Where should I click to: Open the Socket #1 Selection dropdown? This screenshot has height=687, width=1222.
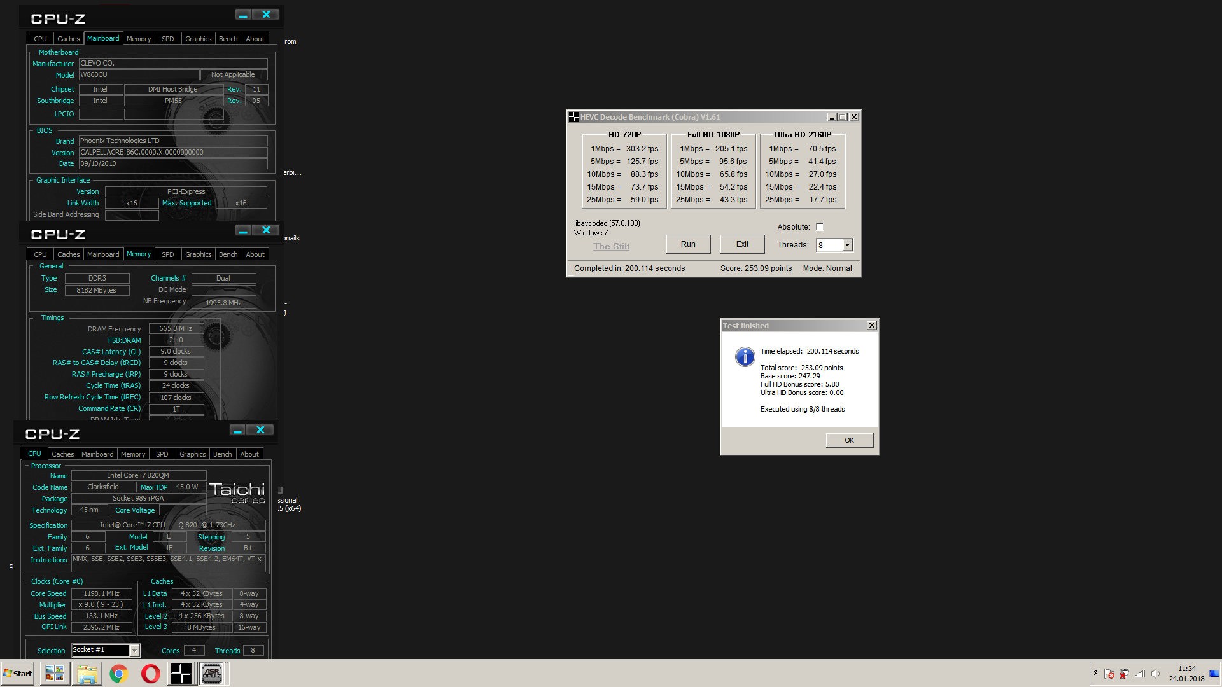click(x=134, y=650)
